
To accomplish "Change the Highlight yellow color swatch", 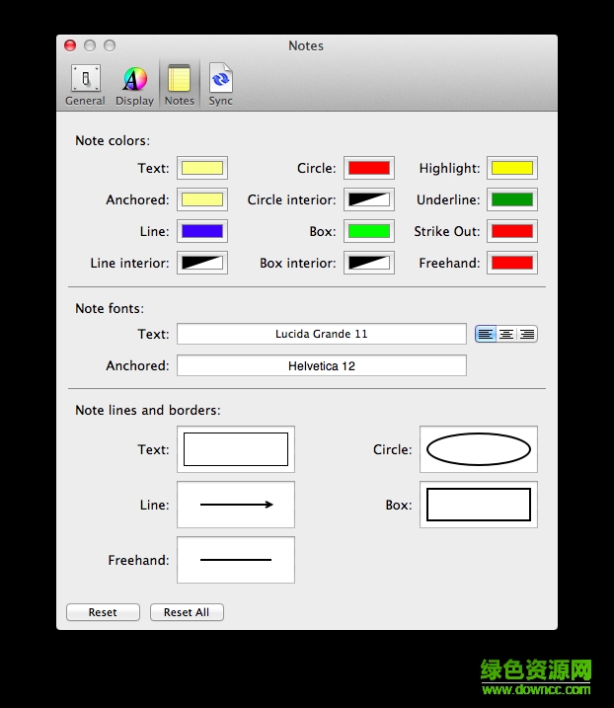I will pos(512,168).
